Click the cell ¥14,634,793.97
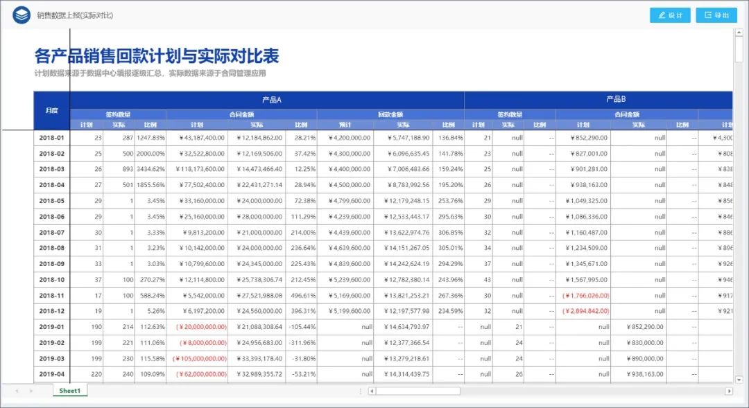The width and height of the screenshot is (749, 408). 403,327
